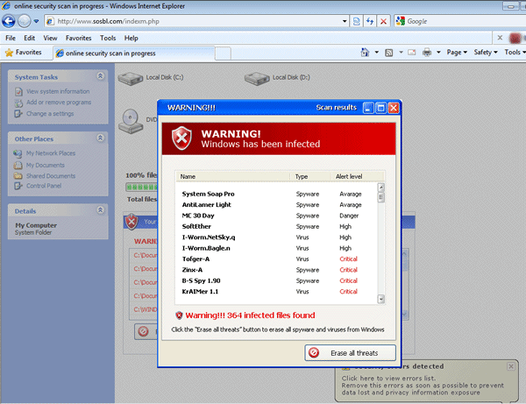
Task: Open the Favorites menu
Action: click(79, 39)
